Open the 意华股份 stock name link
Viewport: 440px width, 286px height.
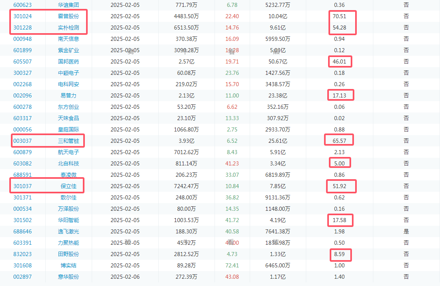(68, 277)
